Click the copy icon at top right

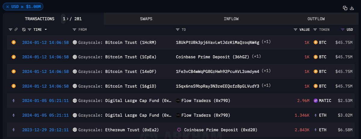point(345,8)
